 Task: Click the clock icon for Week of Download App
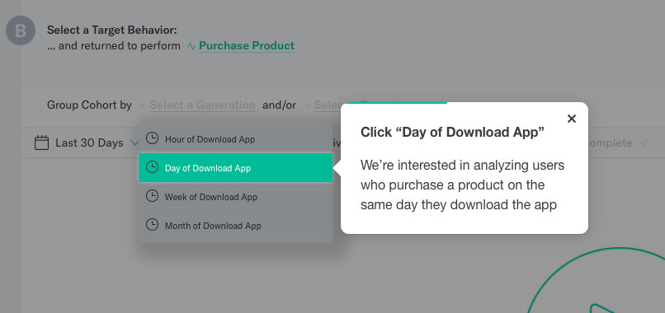click(x=152, y=196)
